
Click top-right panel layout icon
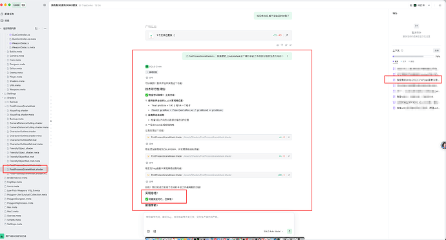click(x=440, y=5)
